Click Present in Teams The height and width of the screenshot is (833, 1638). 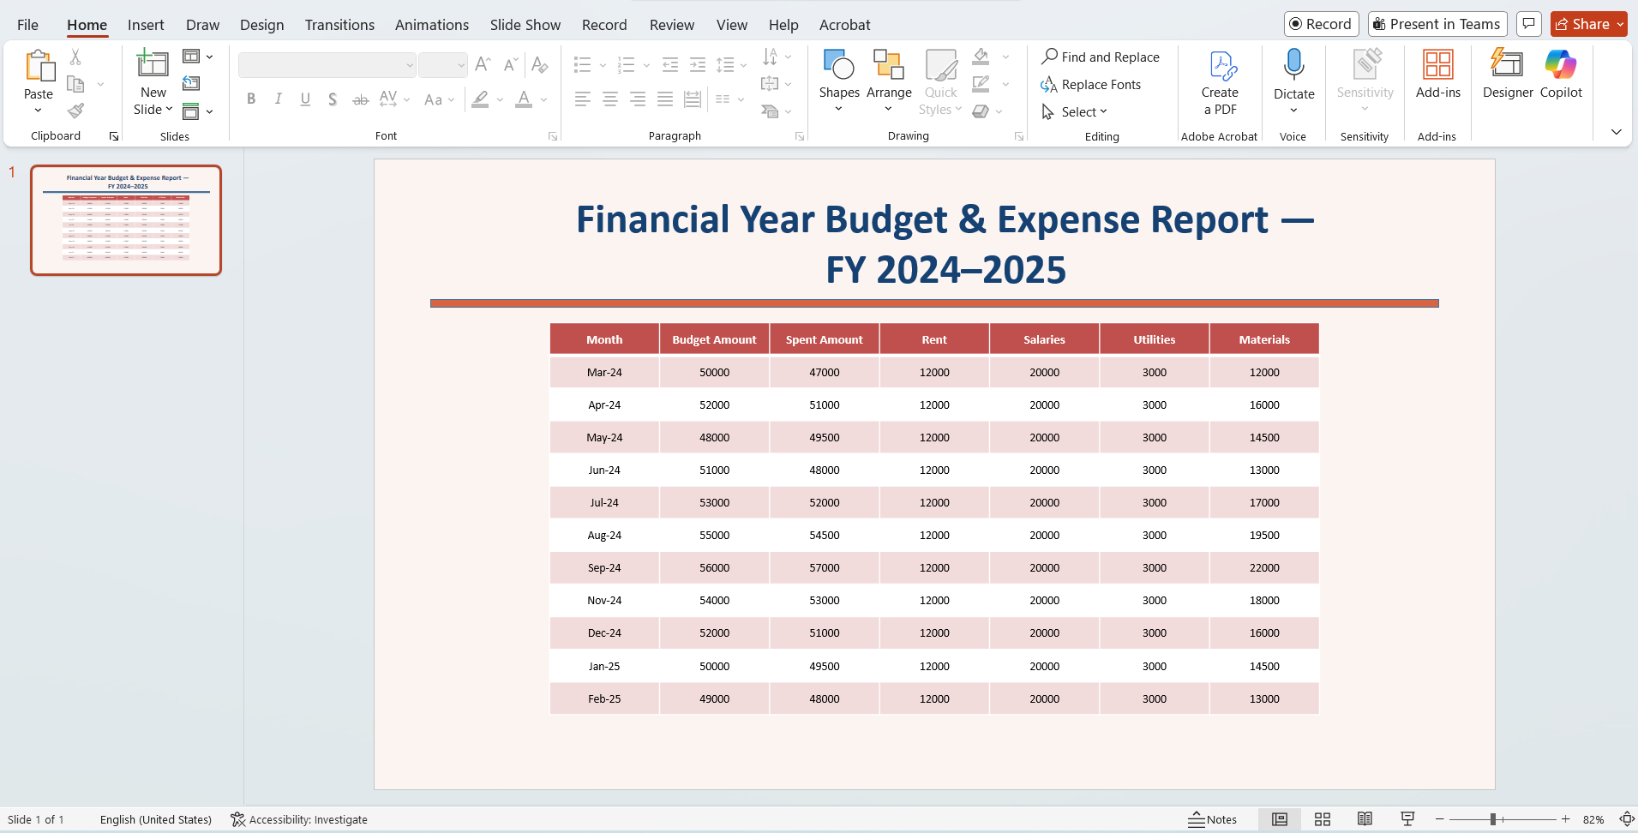coord(1437,24)
